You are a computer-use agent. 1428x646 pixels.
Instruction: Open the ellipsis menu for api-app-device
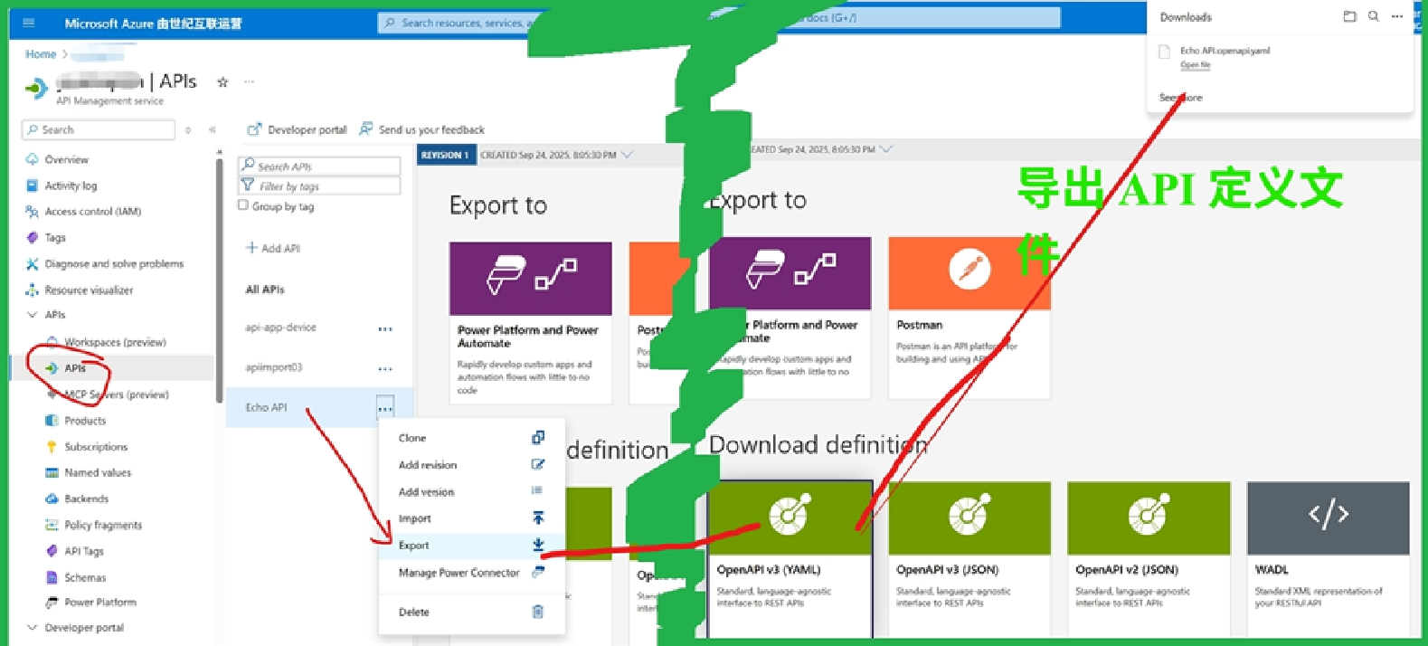(x=385, y=329)
